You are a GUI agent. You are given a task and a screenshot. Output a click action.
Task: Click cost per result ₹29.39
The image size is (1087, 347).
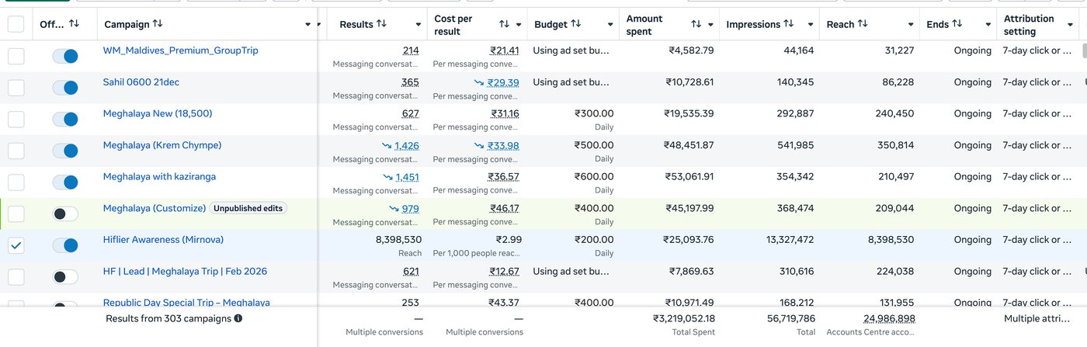(505, 82)
